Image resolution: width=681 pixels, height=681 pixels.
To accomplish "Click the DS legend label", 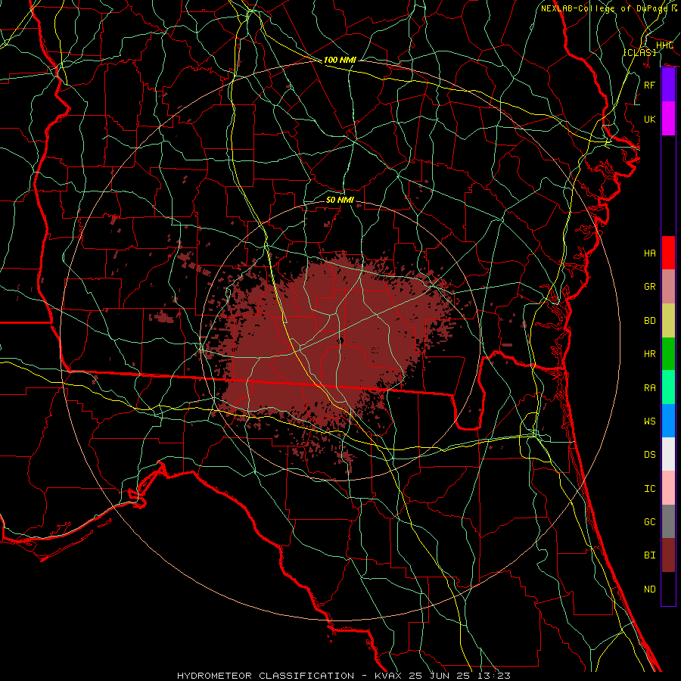I will click(650, 455).
